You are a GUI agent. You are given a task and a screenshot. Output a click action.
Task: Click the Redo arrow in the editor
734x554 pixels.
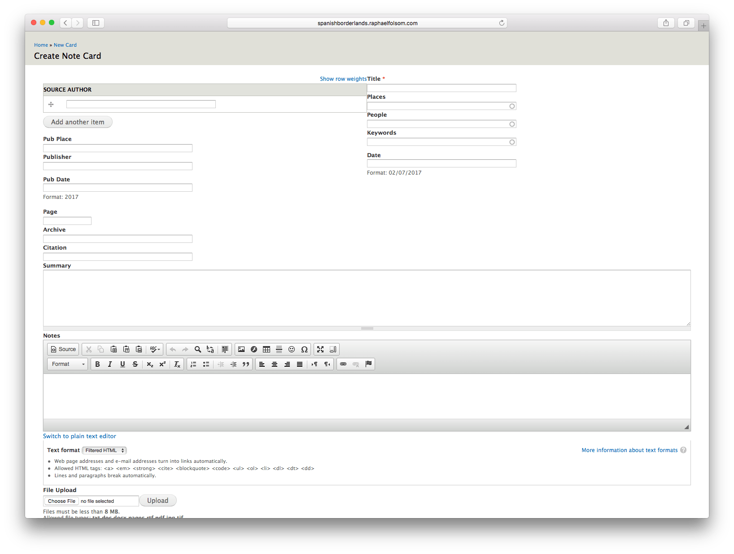pyautogui.click(x=185, y=349)
